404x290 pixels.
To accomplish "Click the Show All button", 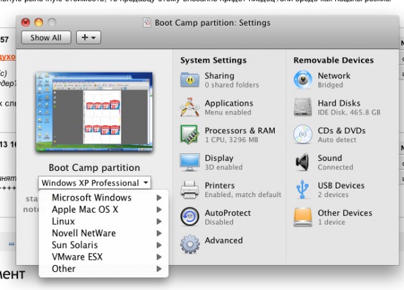I will tap(46, 38).
